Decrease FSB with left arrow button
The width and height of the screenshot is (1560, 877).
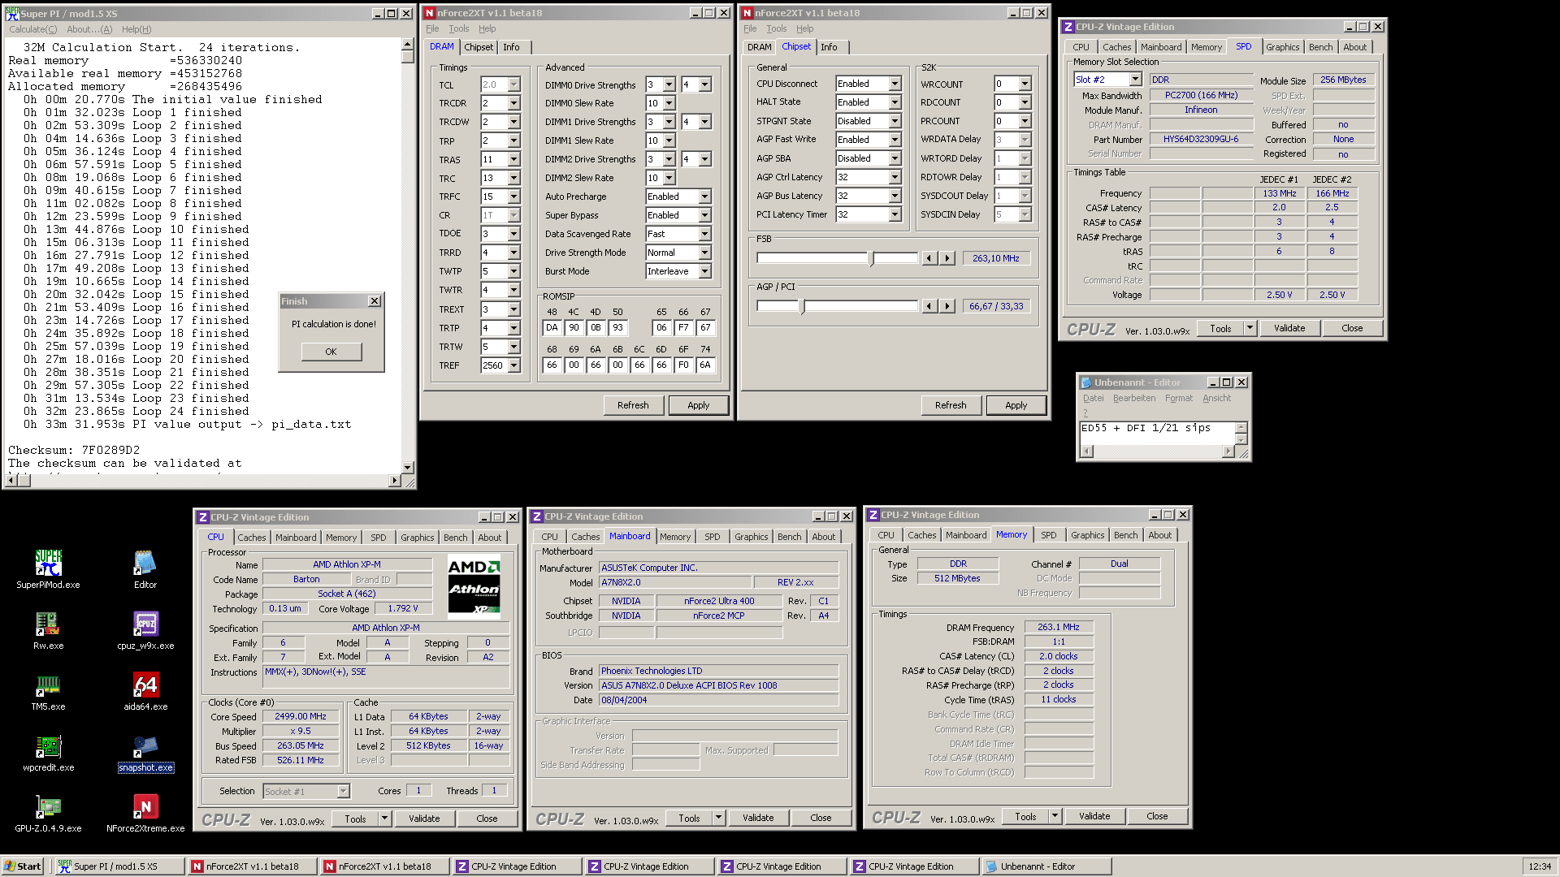coord(929,258)
